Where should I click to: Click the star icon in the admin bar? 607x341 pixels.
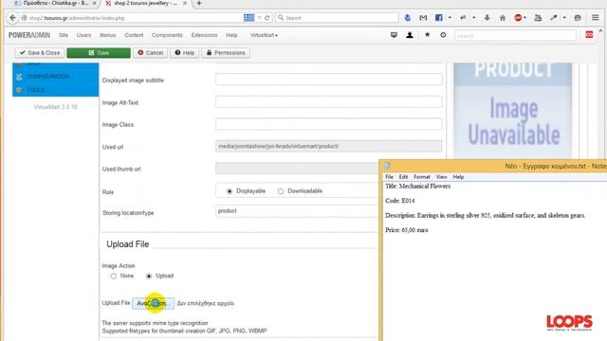[428, 35]
